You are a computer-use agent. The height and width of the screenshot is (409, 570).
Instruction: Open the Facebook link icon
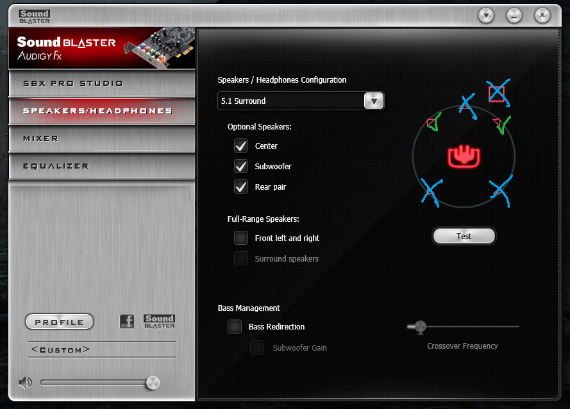pyautogui.click(x=127, y=321)
